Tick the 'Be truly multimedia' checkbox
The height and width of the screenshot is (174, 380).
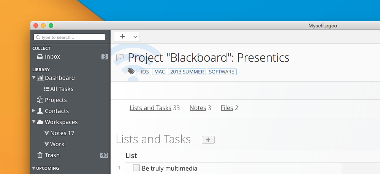pyautogui.click(x=136, y=168)
